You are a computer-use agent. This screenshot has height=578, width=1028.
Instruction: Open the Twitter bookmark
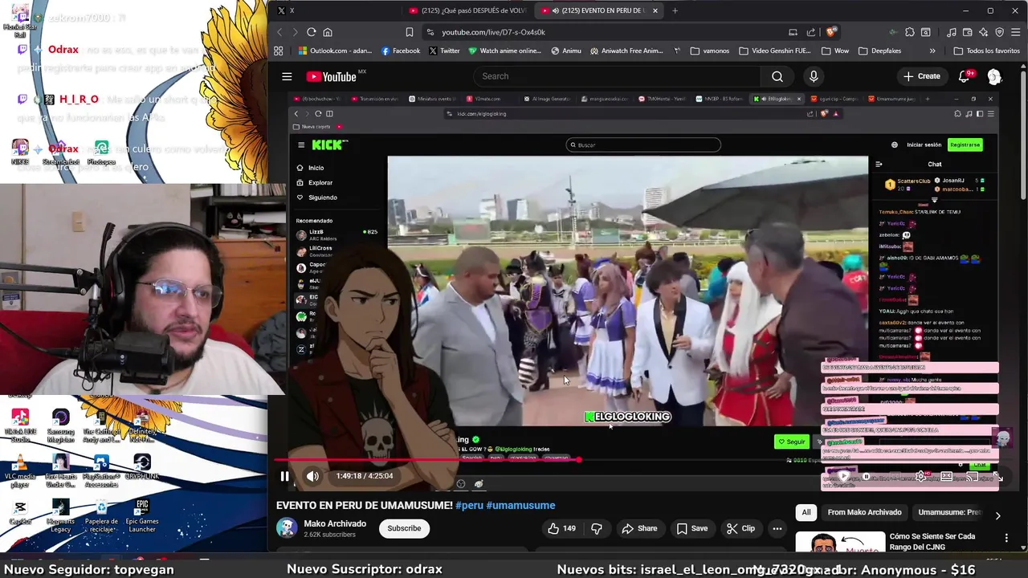click(x=444, y=51)
